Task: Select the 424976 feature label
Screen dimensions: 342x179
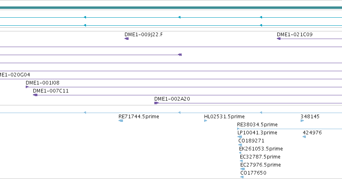Action: click(x=312, y=133)
